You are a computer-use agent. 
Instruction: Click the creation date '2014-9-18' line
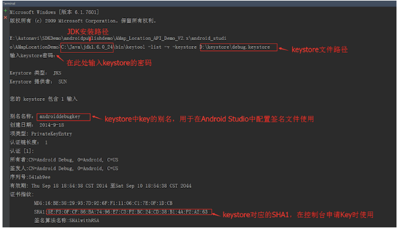(x=37, y=125)
